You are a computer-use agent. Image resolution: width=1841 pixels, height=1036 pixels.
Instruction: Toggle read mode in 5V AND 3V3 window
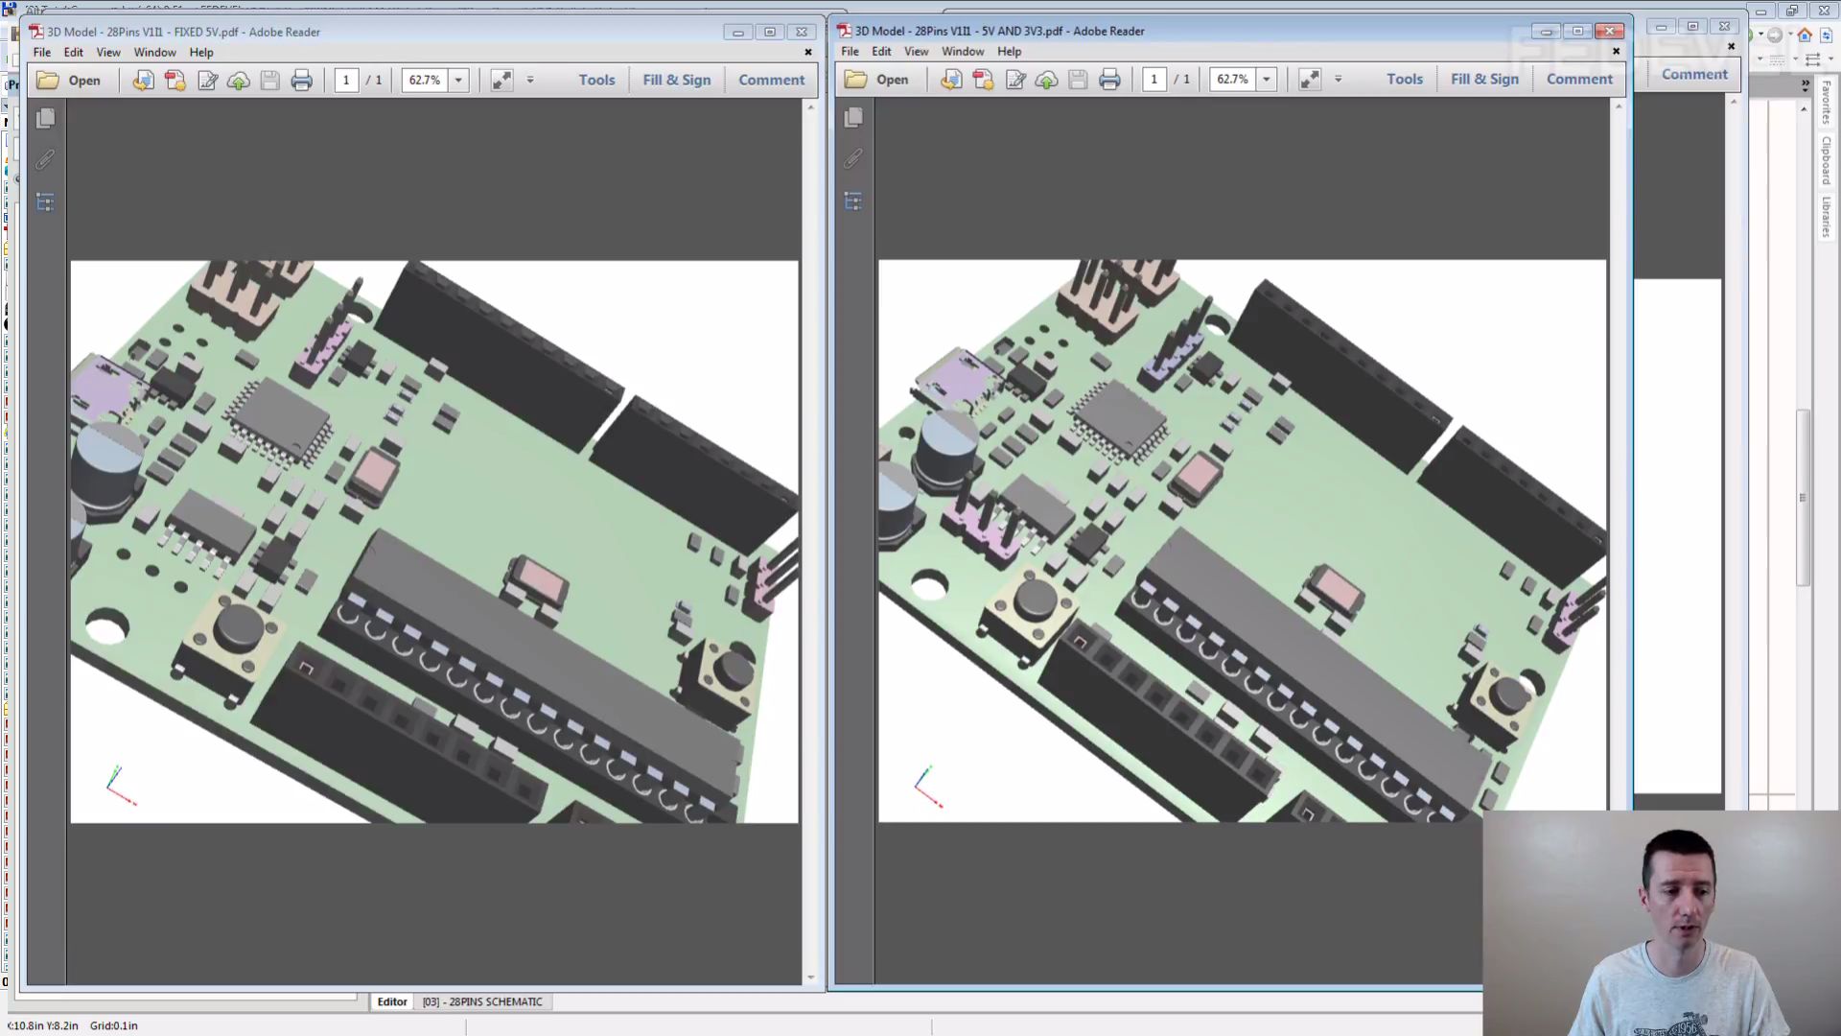[x=1309, y=80]
